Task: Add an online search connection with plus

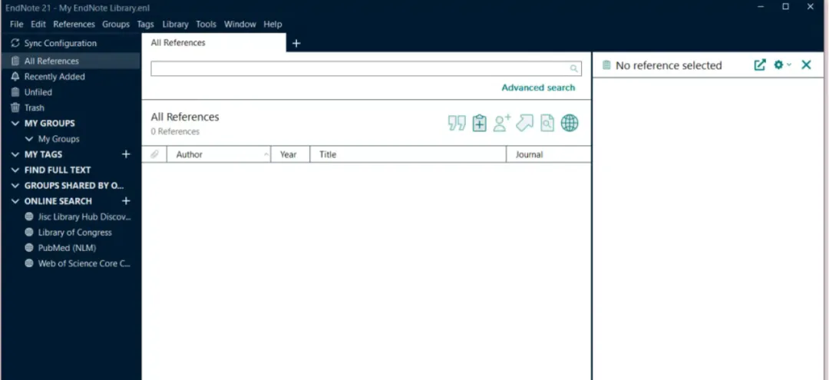Action: click(126, 201)
